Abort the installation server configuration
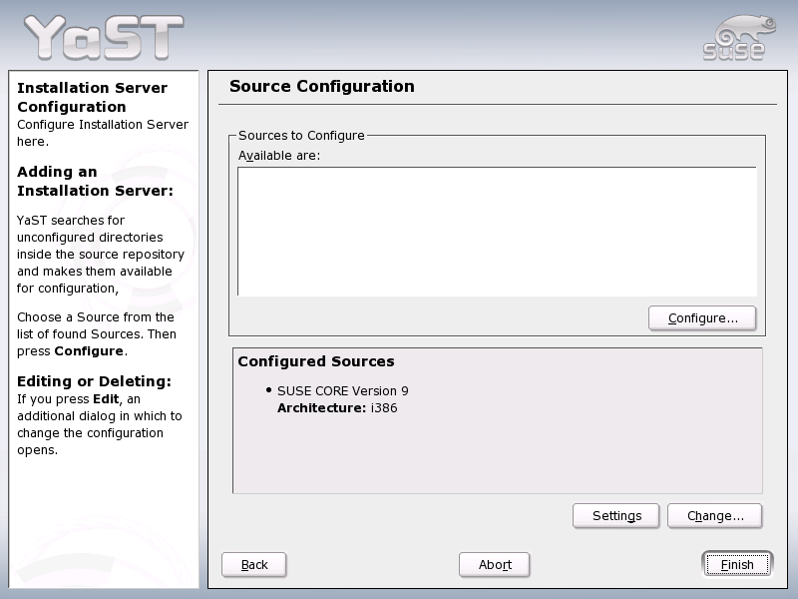The image size is (798, 599). (x=495, y=565)
